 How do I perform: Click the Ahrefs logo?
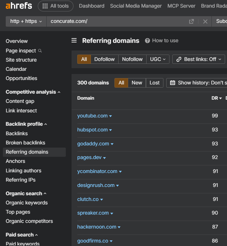[x=18, y=6]
